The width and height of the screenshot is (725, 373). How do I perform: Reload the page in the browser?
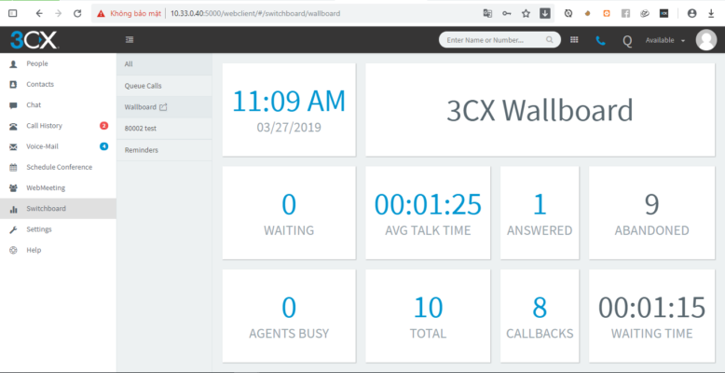click(x=76, y=14)
